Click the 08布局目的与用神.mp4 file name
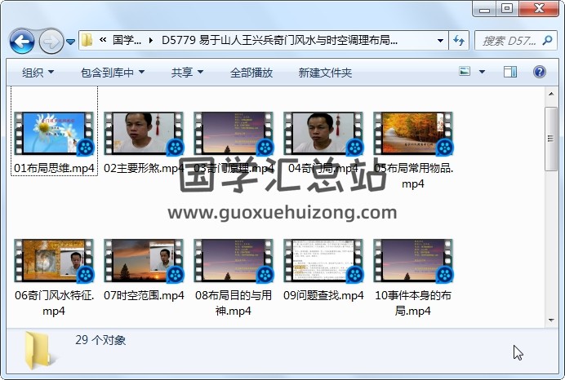The width and height of the screenshot is (565, 380). tap(234, 303)
